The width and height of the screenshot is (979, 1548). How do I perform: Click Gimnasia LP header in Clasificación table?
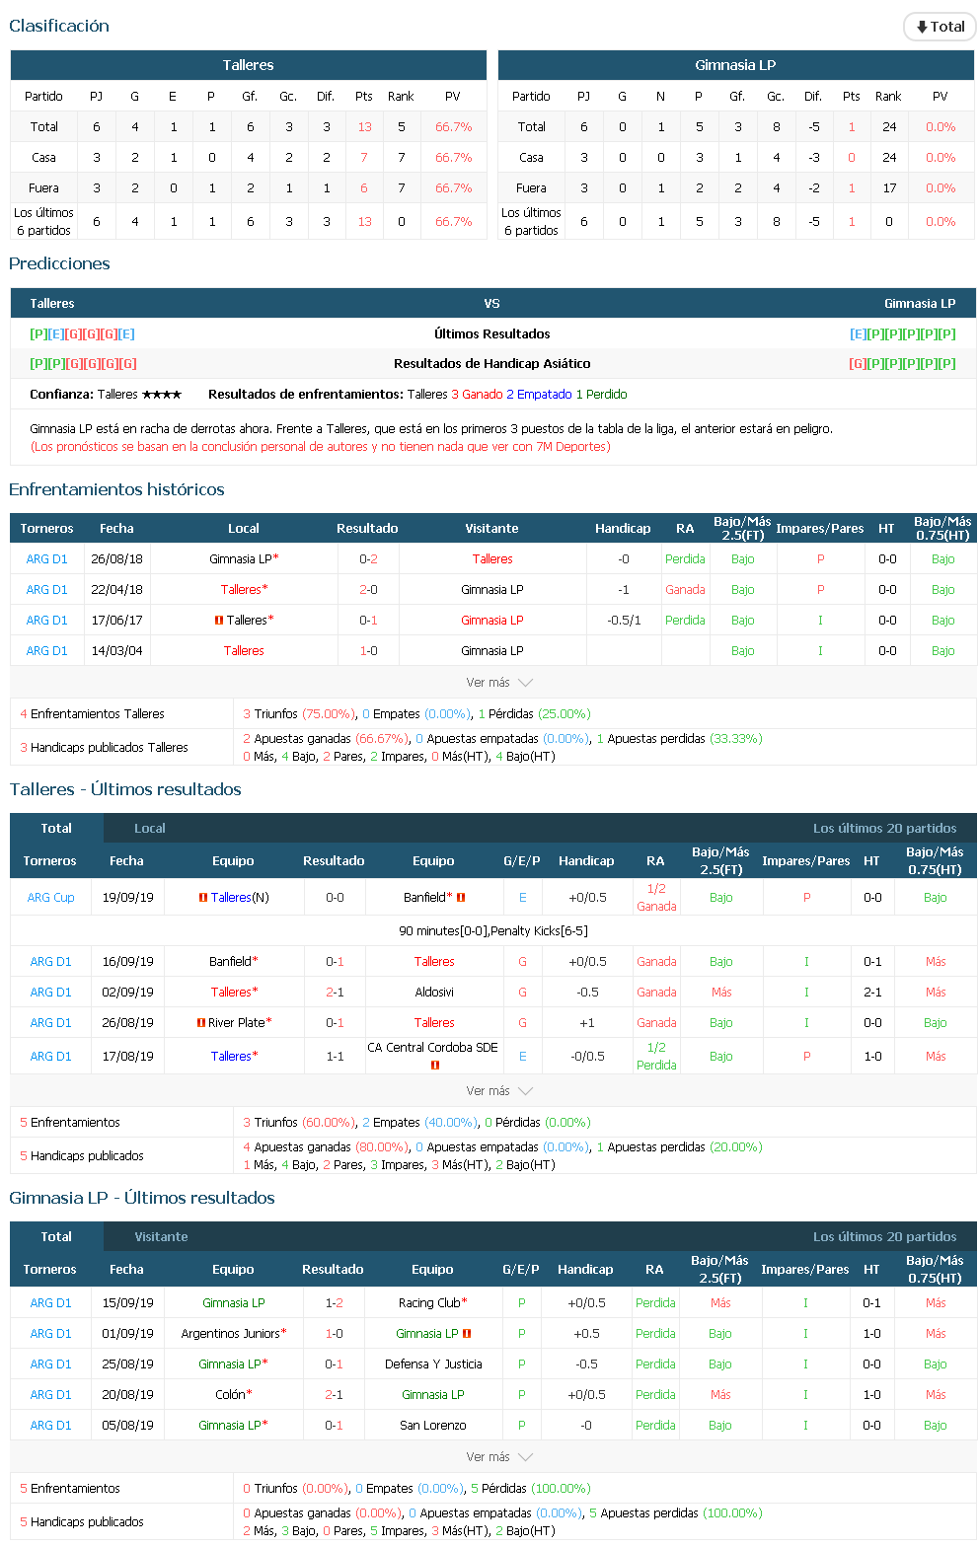pos(736,65)
